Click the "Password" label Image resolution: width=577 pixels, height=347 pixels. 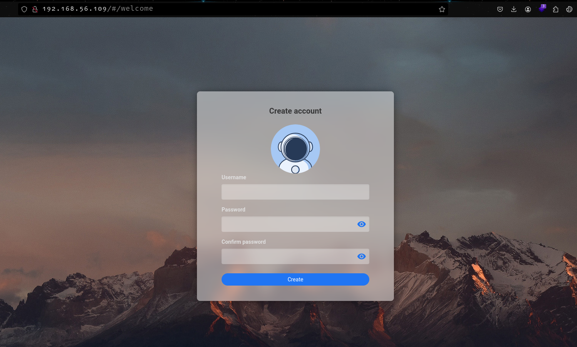tap(233, 210)
